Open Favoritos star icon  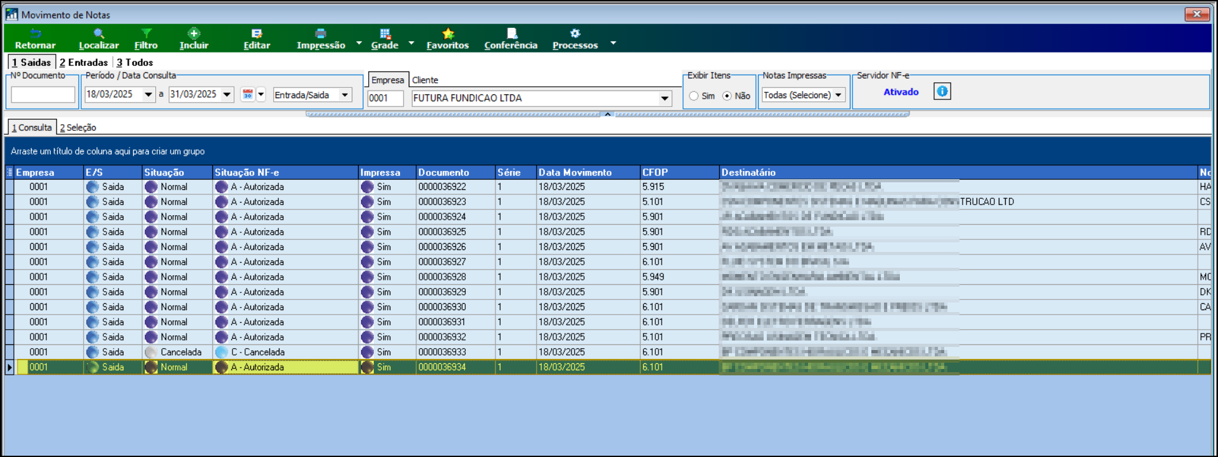pos(448,34)
